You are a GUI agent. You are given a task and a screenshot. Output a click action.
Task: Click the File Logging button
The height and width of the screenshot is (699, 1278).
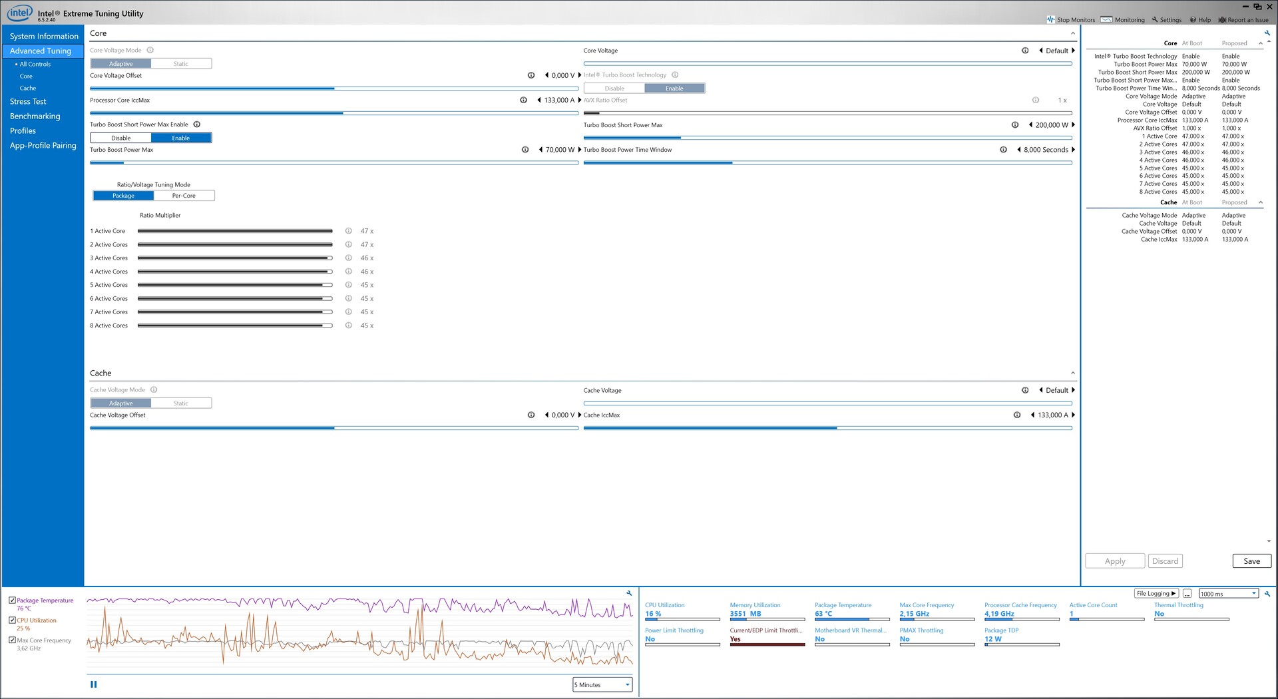[1156, 594]
